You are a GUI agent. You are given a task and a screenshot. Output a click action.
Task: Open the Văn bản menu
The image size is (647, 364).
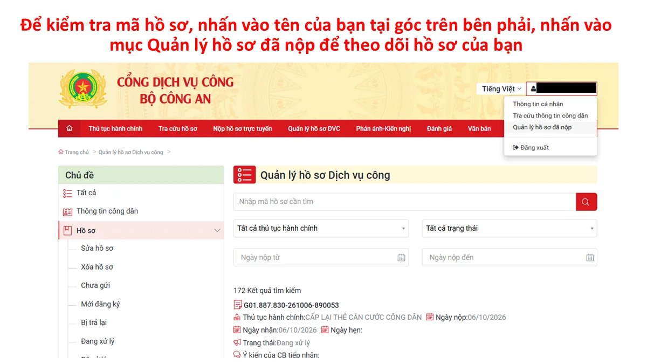coord(479,129)
